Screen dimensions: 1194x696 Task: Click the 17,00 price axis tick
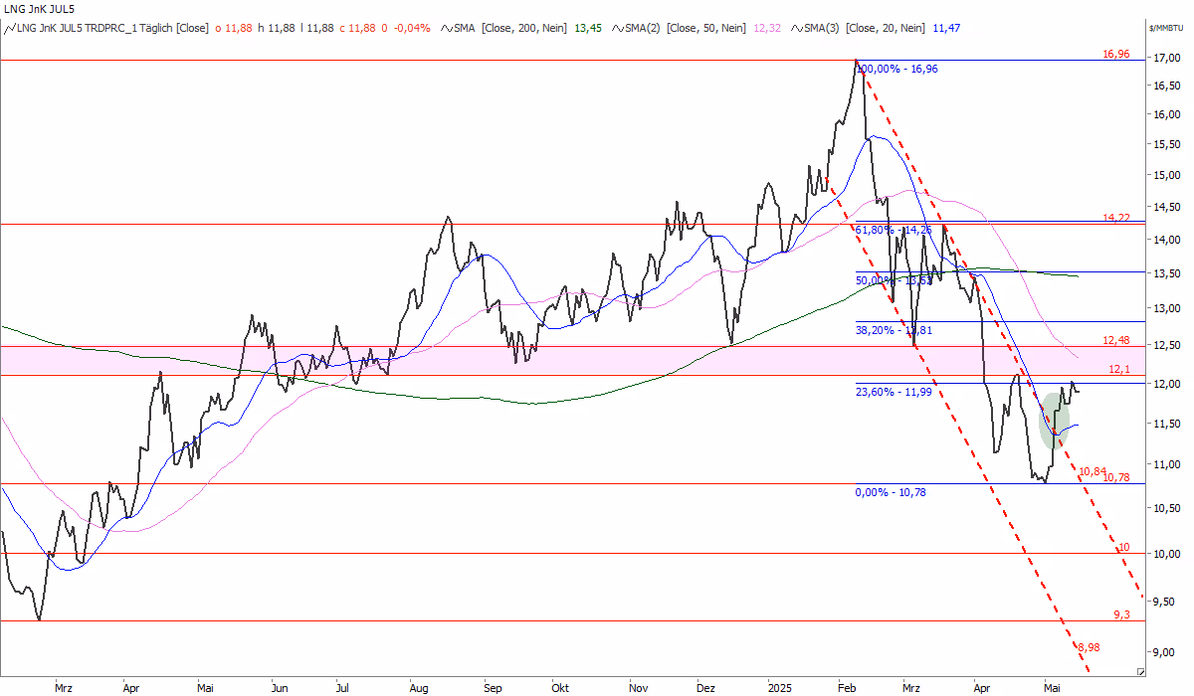click(1166, 59)
